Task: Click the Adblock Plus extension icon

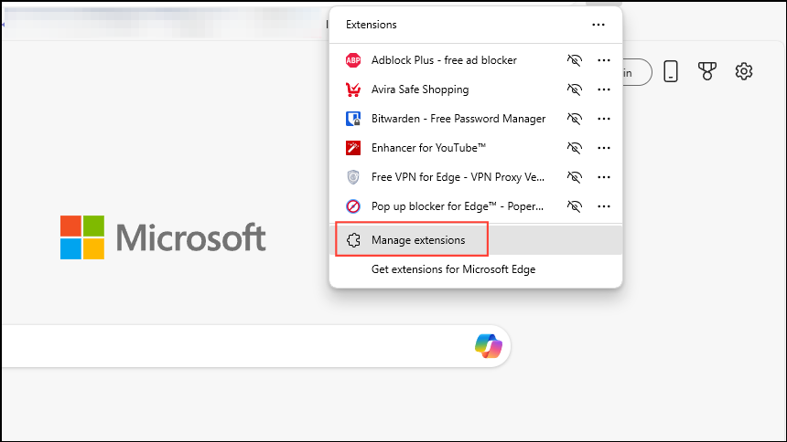Action: pyautogui.click(x=353, y=60)
